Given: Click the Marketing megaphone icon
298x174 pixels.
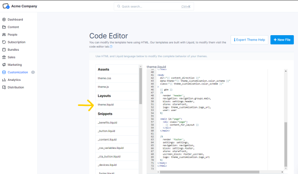Looking at the screenshot, I should point(4,64).
